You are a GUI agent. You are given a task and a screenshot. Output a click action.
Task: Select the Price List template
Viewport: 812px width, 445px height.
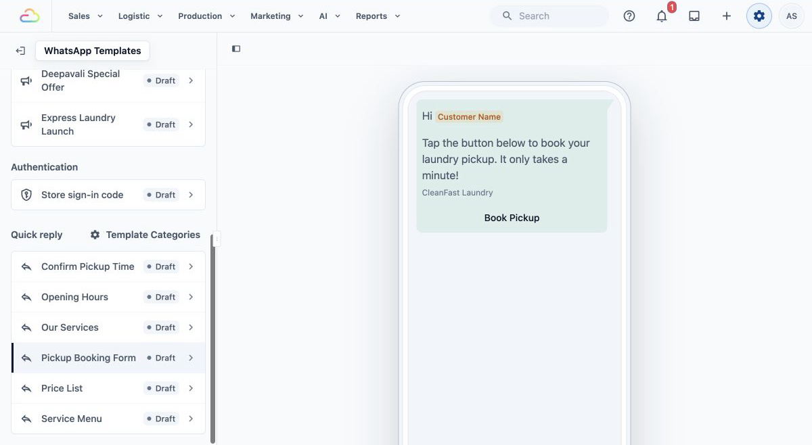[x=108, y=388]
